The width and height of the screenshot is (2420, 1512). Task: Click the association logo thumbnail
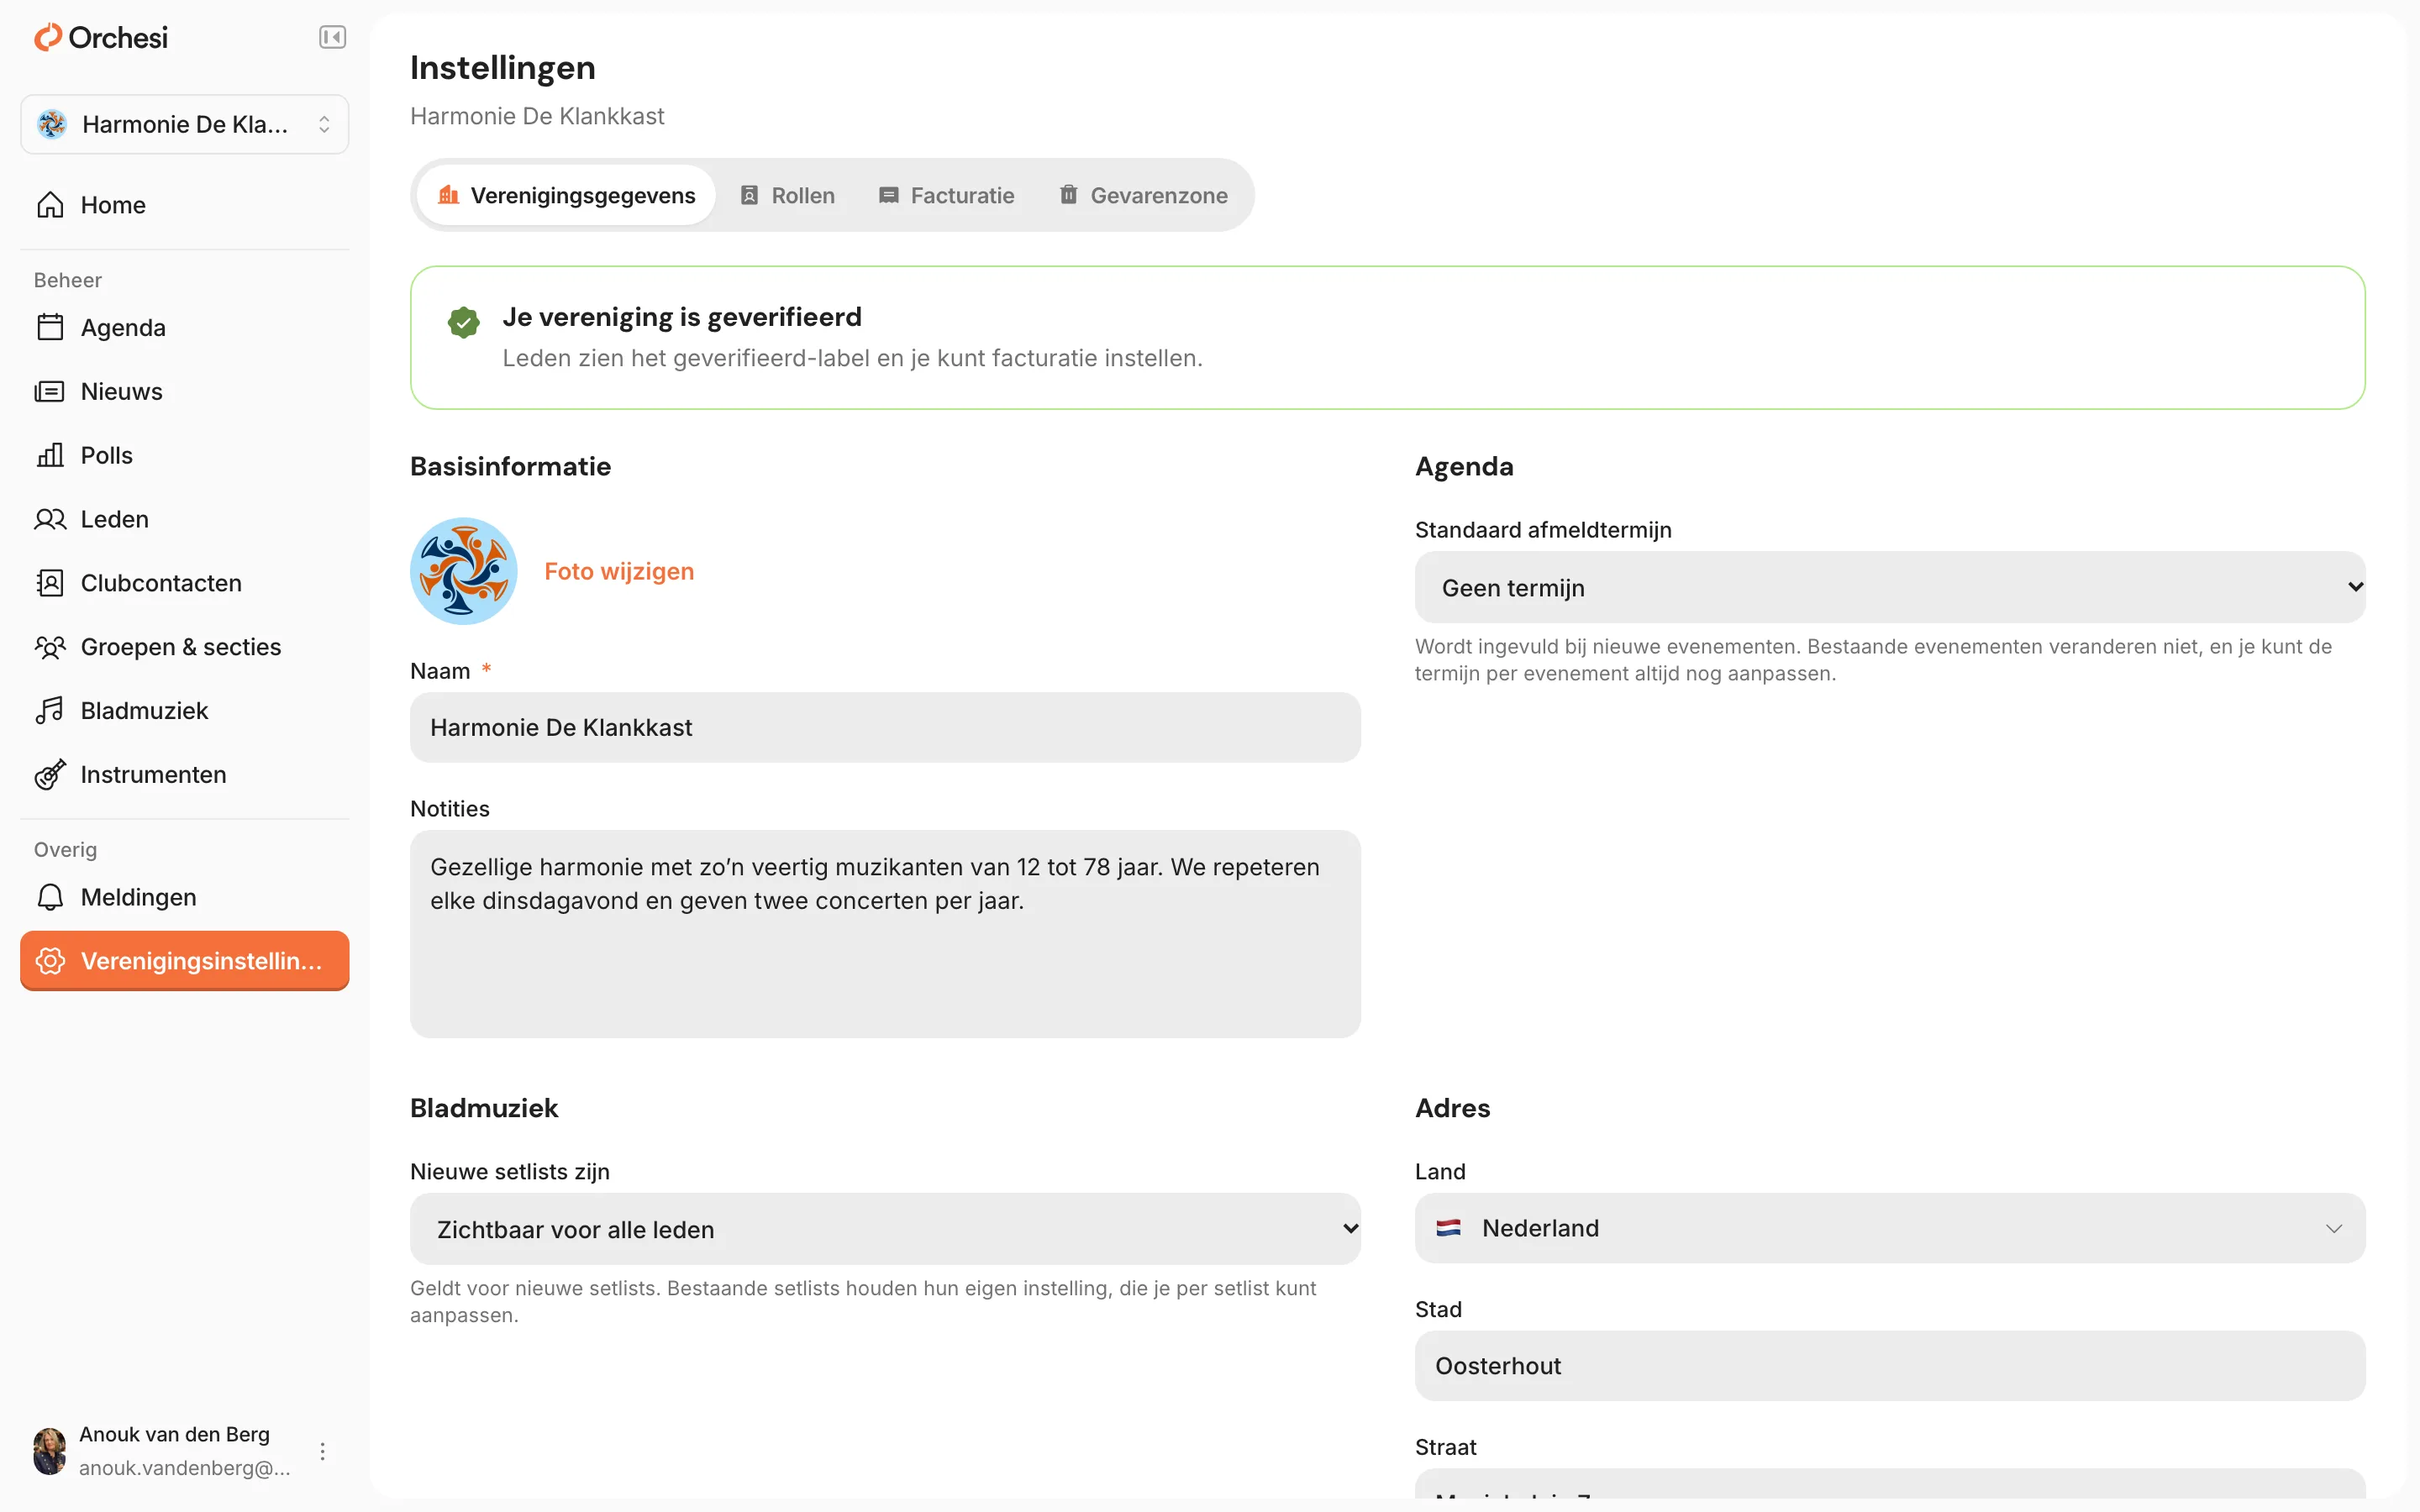tap(464, 571)
